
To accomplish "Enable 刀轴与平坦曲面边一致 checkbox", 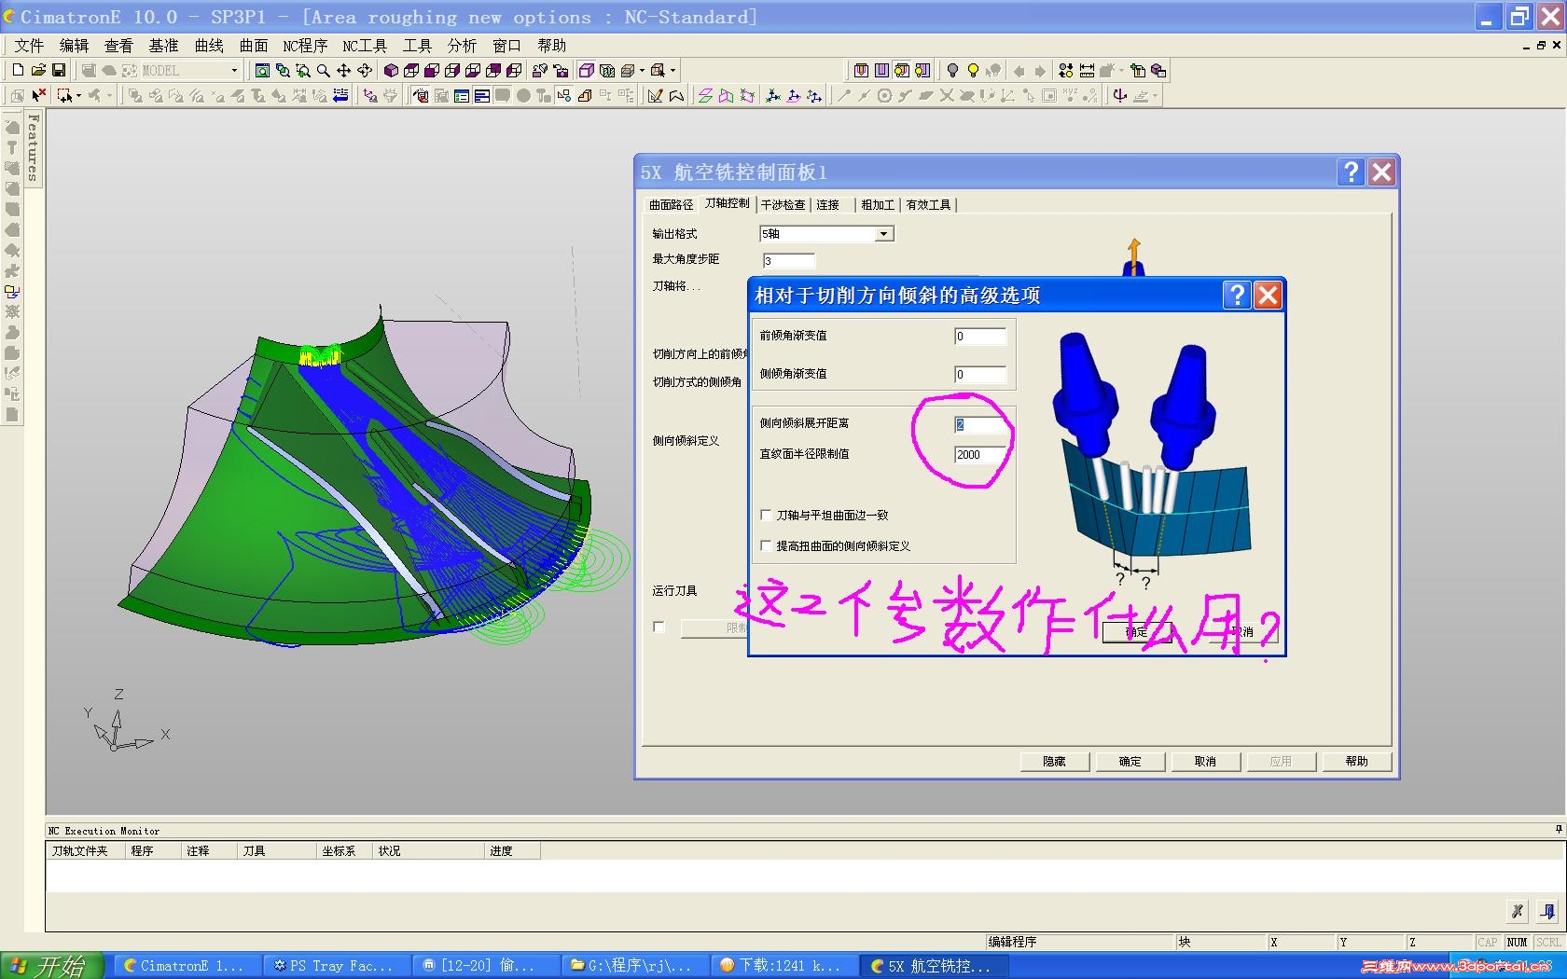I will coord(766,515).
